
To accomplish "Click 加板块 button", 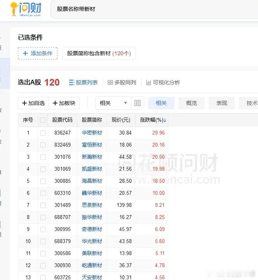I will (x=64, y=103).
